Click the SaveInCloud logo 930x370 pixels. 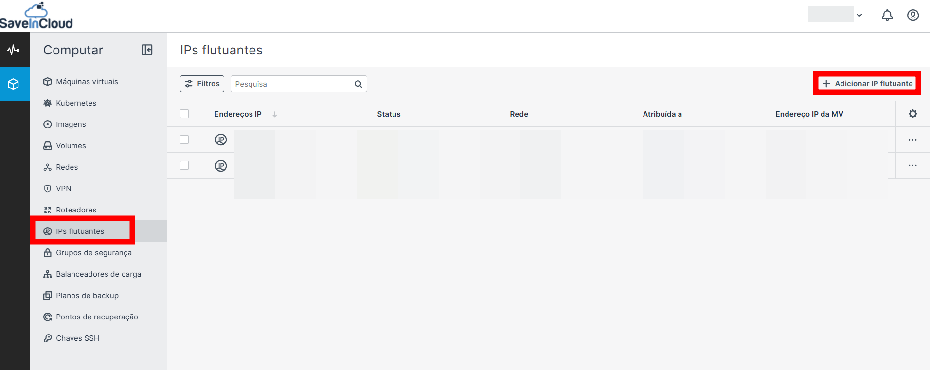click(36, 16)
